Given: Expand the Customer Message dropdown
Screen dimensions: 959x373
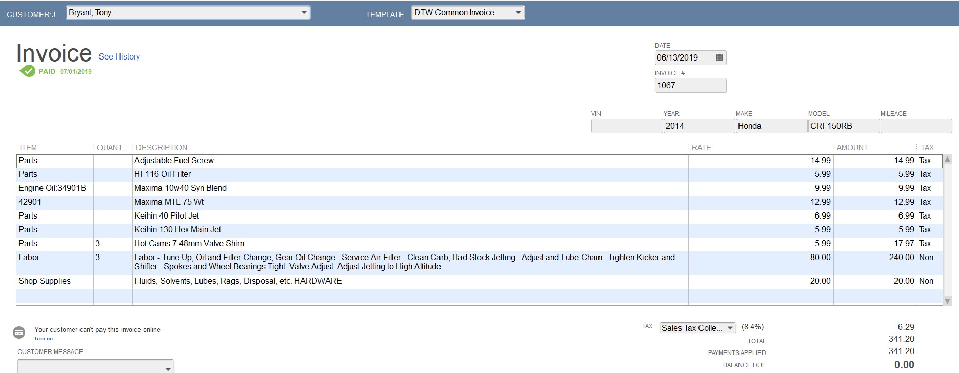Looking at the screenshot, I should (x=168, y=368).
